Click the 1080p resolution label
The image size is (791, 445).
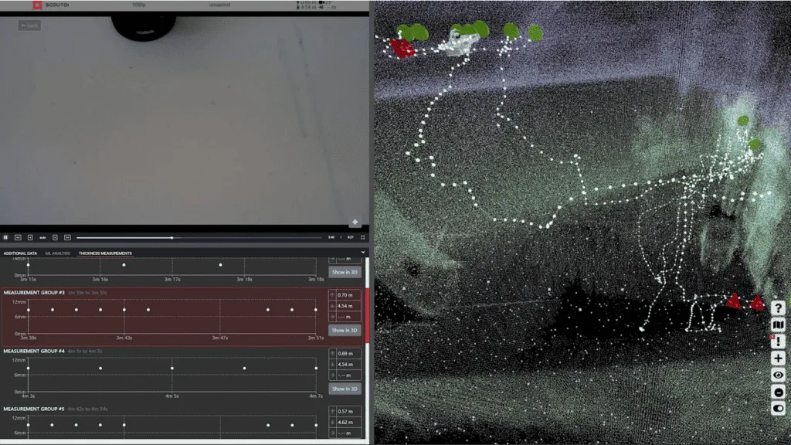tap(139, 5)
